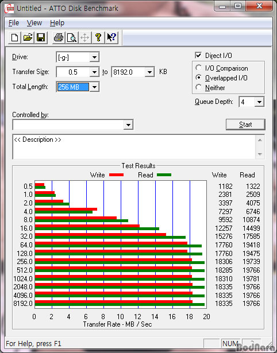This screenshot has height=353, width=277.
Task: Start the benchmark with Start button
Action: 245,125
